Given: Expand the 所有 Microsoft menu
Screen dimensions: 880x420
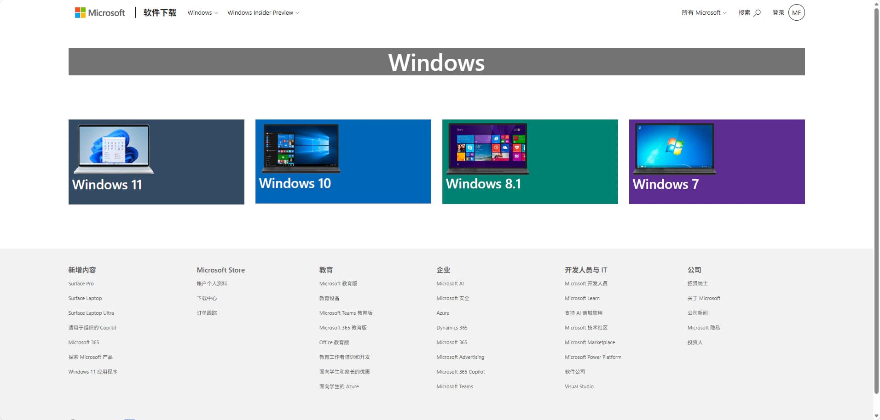Looking at the screenshot, I should (704, 13).
